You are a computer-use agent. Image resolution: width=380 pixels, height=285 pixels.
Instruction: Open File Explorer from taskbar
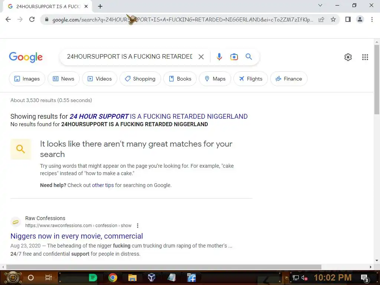tap(132, 278)
